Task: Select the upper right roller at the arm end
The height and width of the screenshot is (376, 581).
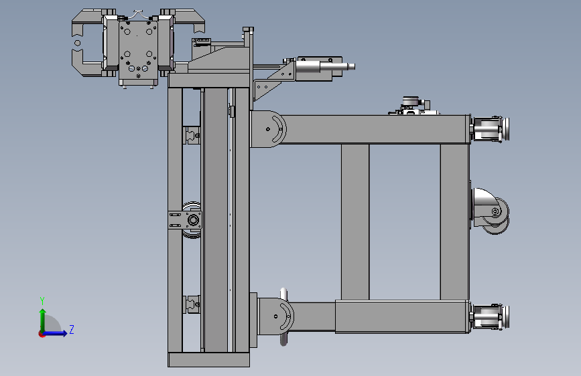Action: 491,128
